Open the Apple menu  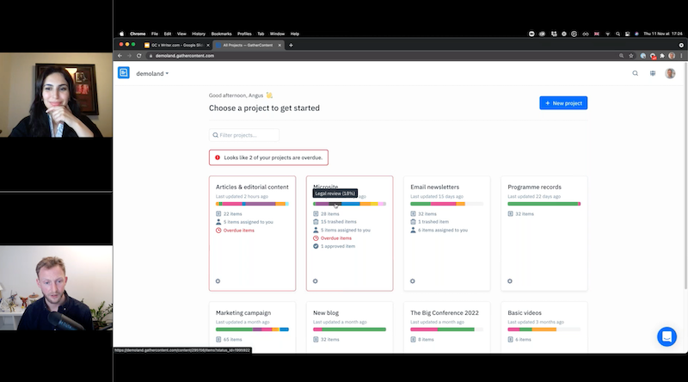pos(121,34)
